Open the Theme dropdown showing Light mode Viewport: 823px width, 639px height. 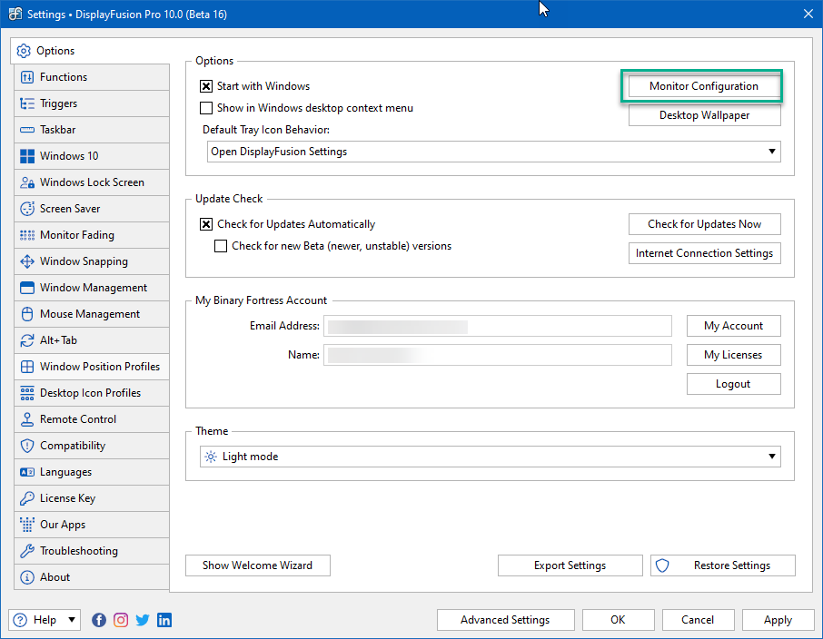(x=491, y=457)
